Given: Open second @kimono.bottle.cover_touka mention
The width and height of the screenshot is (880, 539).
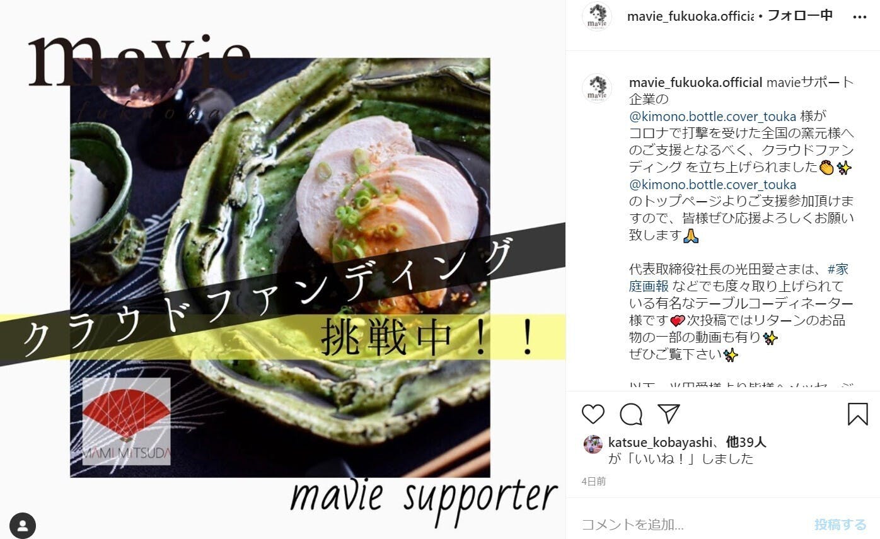Looking at the screenshot, I should click(x=712, y=185).
